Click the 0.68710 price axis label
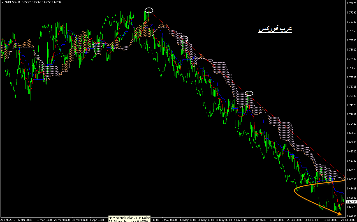 (x=351, y=152)
